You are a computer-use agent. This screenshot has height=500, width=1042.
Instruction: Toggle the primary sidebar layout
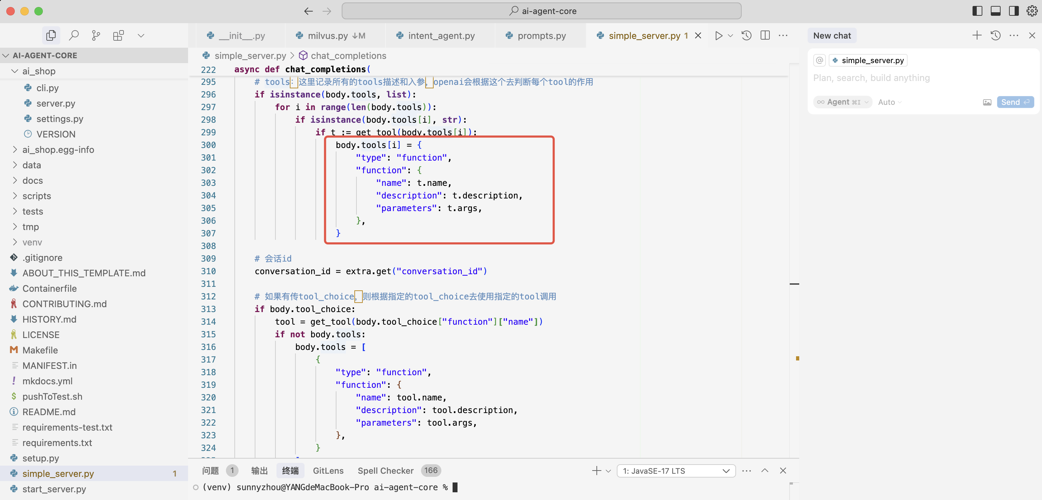point(977,11)
